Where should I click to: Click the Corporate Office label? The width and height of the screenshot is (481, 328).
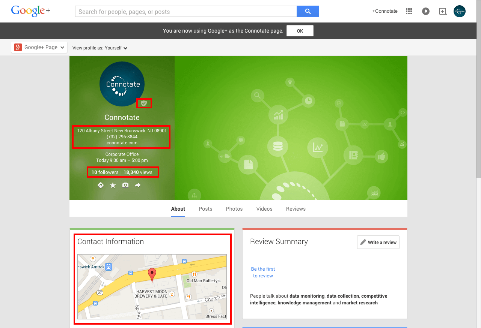pos(122,154)
